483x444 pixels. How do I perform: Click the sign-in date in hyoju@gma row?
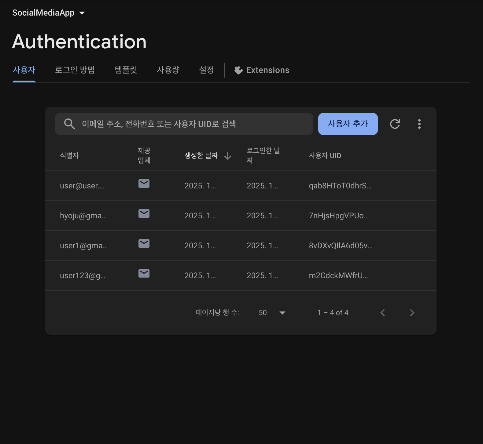coord(263,216)
